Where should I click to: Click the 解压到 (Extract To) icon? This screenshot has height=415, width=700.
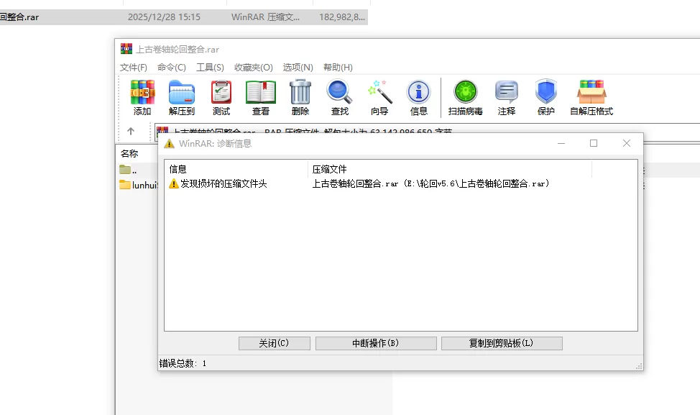pyautogui.click(x=182, y=97)
